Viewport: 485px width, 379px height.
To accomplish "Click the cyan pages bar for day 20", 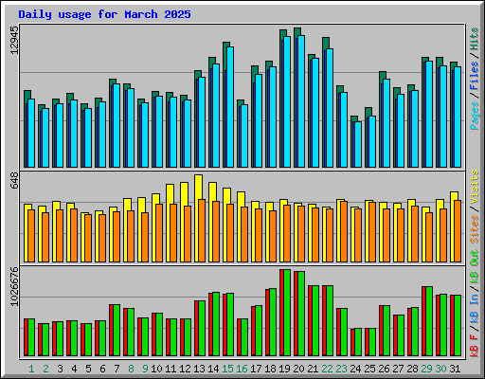I will [301, 101].
